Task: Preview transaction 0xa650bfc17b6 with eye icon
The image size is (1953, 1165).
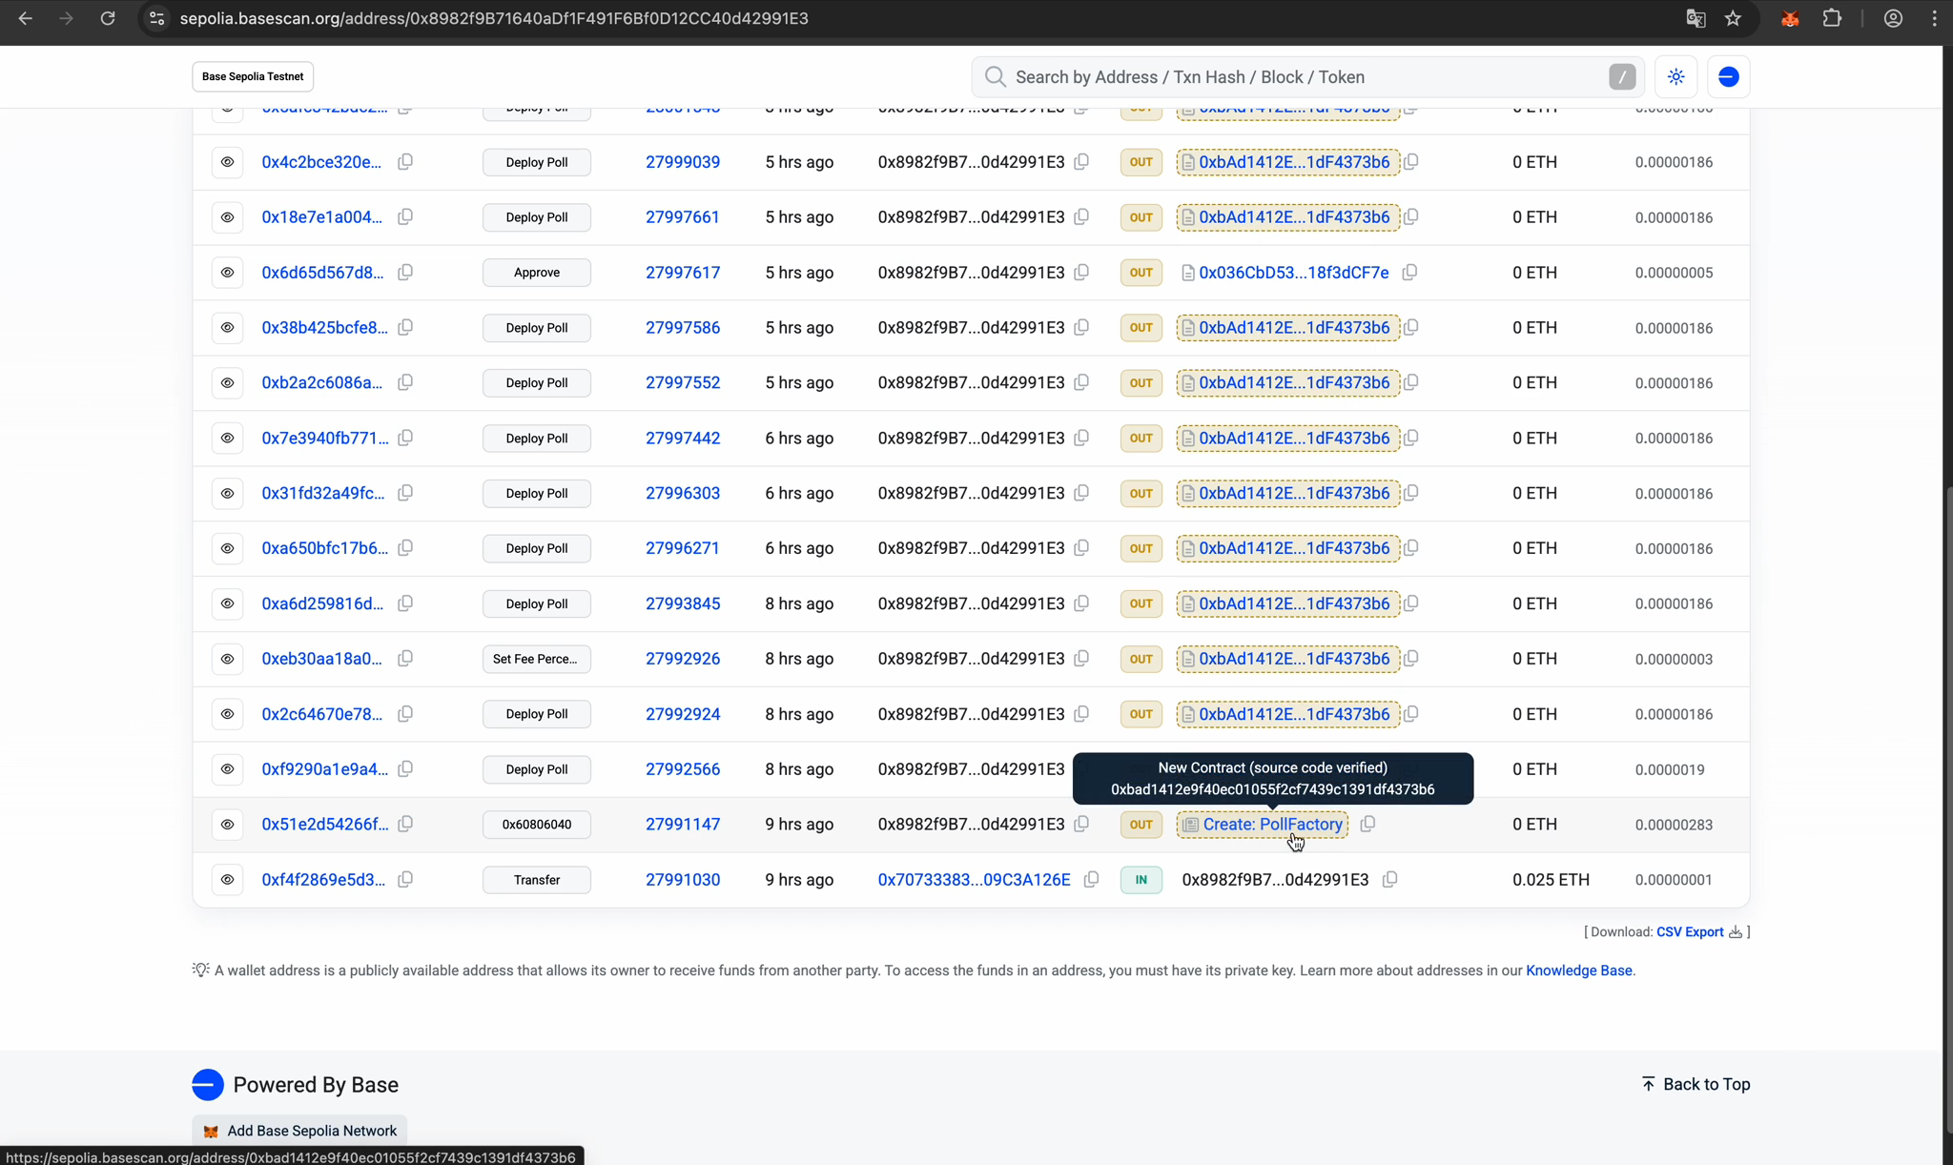Action: 227,548
